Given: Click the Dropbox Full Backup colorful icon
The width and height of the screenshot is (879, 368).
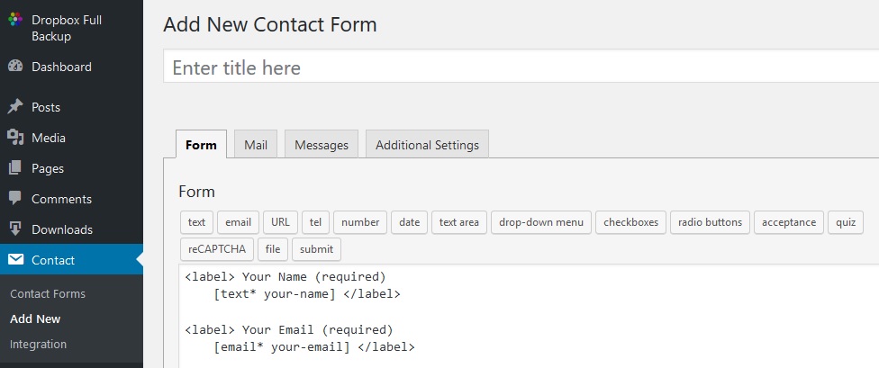Looking at the screenshot, I should click(15, 20).
